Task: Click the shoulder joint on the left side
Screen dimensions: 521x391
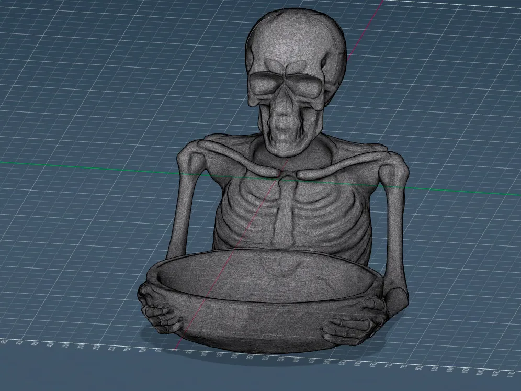Action: pyautogui.click(x=192, y=157)
